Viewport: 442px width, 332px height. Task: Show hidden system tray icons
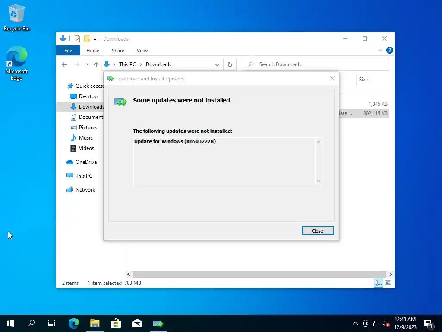tap(355, 323)
